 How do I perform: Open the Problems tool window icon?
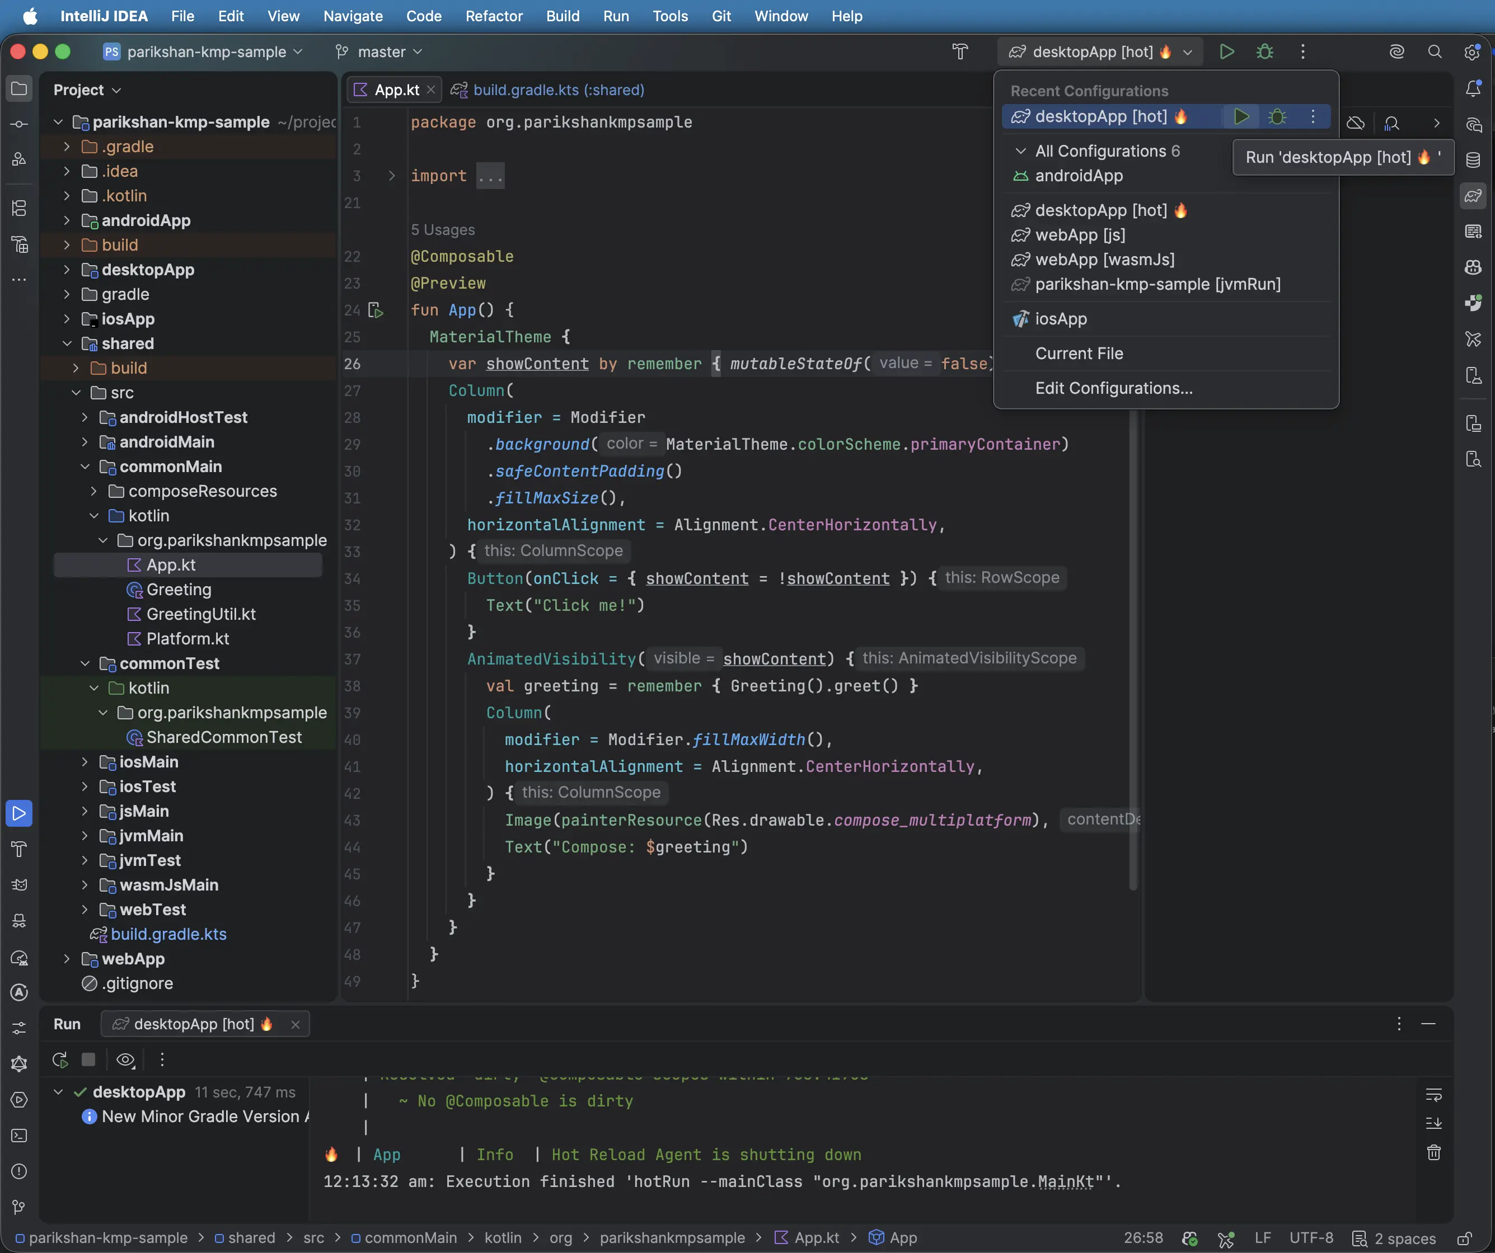[19, 1171]
